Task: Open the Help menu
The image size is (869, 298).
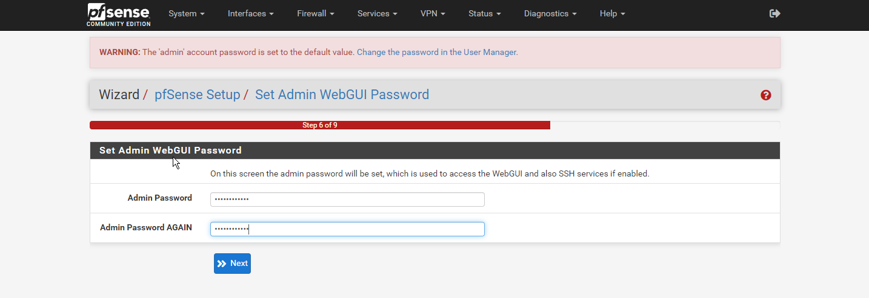Action: click(612, 13)
